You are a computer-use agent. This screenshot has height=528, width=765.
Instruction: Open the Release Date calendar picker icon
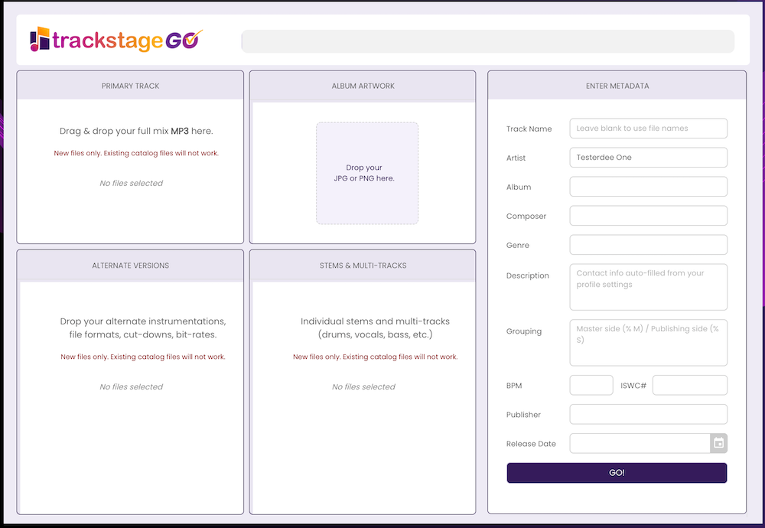[x=718, y=443]
